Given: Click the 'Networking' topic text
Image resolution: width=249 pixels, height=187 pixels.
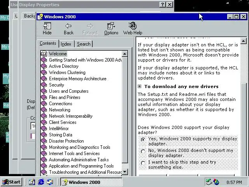Looking at the screenshot, I should click(x=60, y=110).
